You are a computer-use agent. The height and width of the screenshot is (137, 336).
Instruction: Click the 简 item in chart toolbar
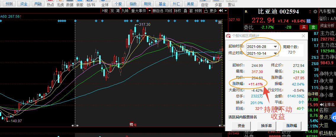click(118, 11)
